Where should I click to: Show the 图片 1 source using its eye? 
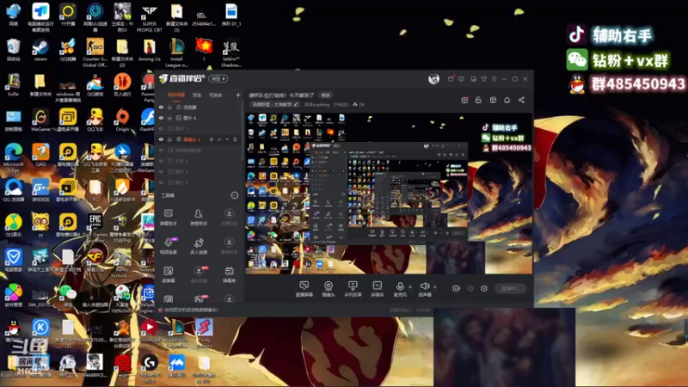[x=161, y=128]
